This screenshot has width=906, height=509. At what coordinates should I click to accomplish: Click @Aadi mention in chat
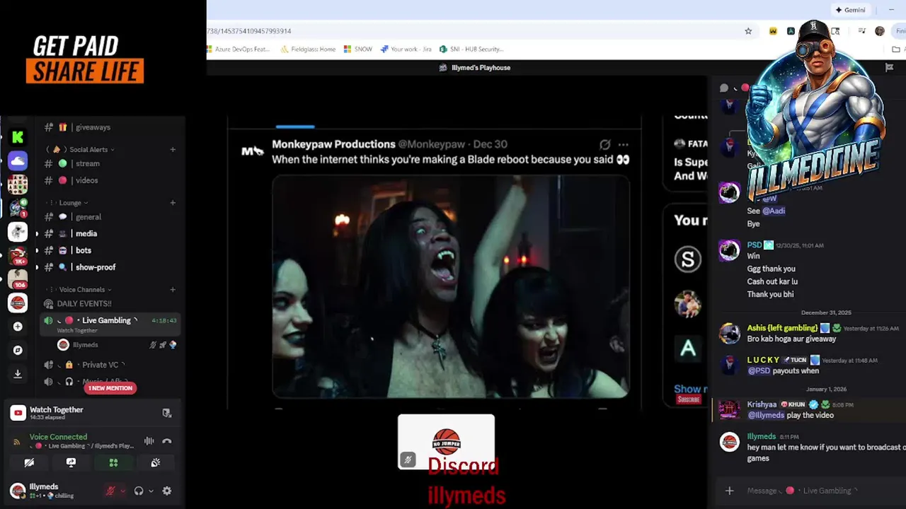pyautogui.click(x=774, y=211)
